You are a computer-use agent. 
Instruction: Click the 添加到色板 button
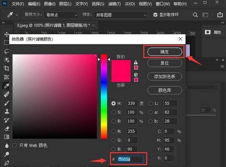(x=165, y=76)
